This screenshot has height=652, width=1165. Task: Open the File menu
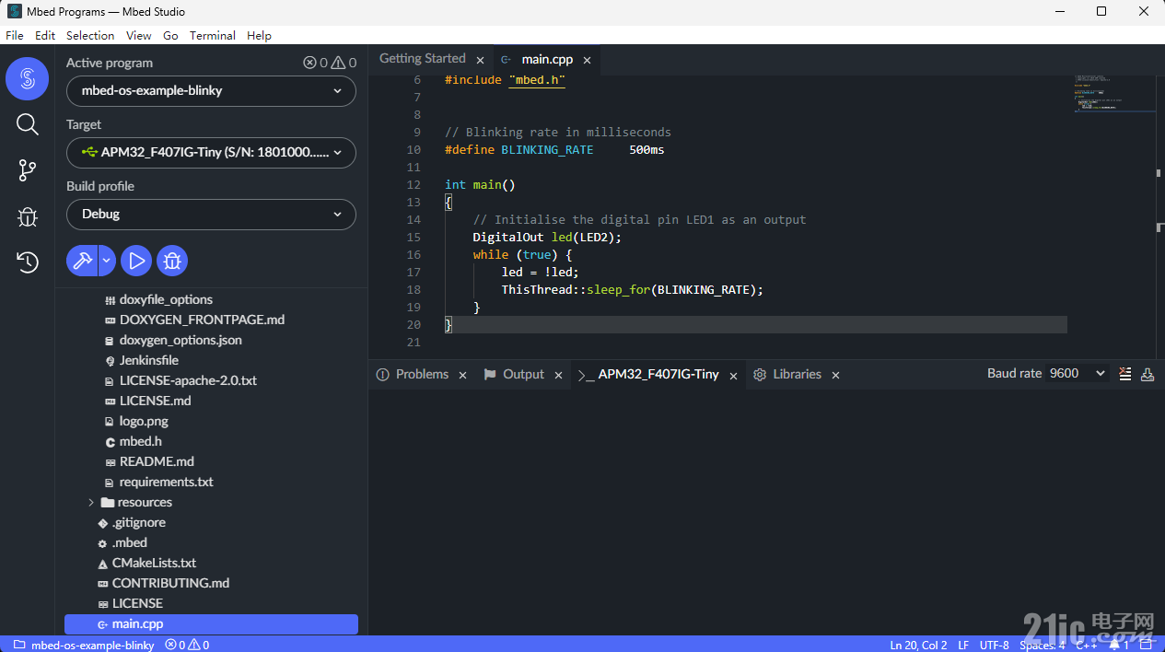click(15, 35)
